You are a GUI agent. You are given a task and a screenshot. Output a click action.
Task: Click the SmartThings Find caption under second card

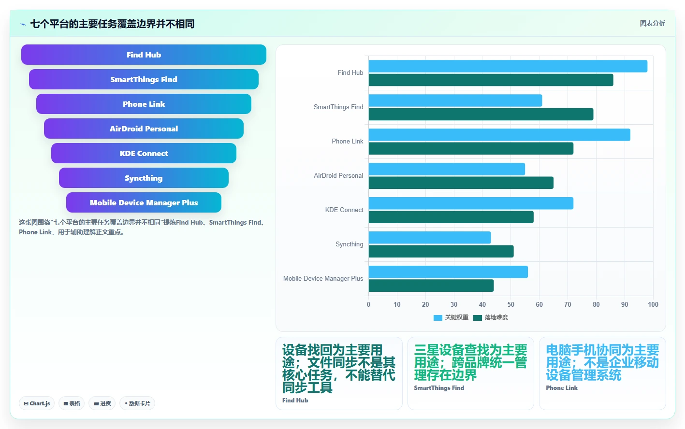(x=439, y=388)
